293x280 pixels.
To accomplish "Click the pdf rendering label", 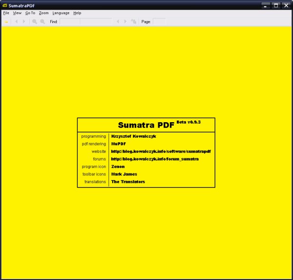I will [94, 144].
